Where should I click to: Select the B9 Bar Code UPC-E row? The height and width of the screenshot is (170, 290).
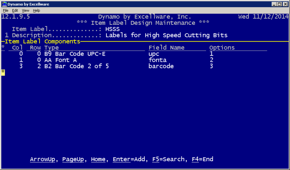click(x=134, y=54)
